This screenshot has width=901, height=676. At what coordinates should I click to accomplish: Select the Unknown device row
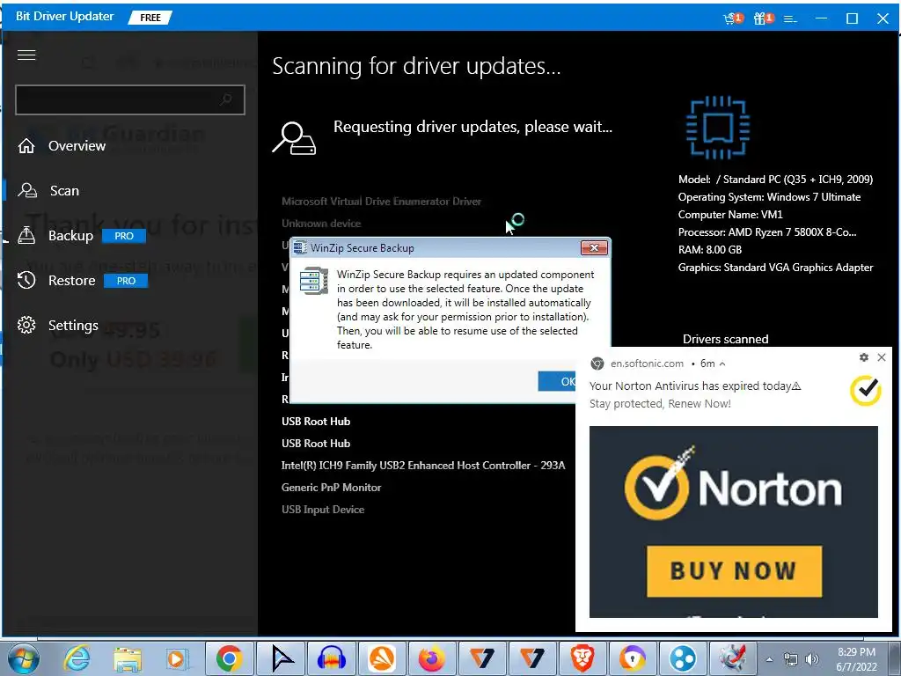321,223
